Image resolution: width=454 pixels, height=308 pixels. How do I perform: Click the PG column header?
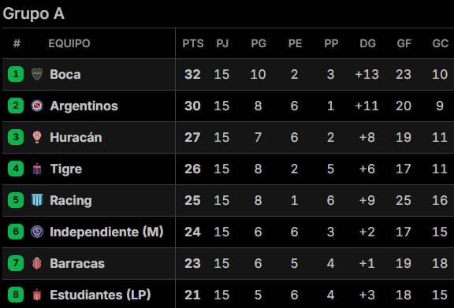tap(259, 43)
